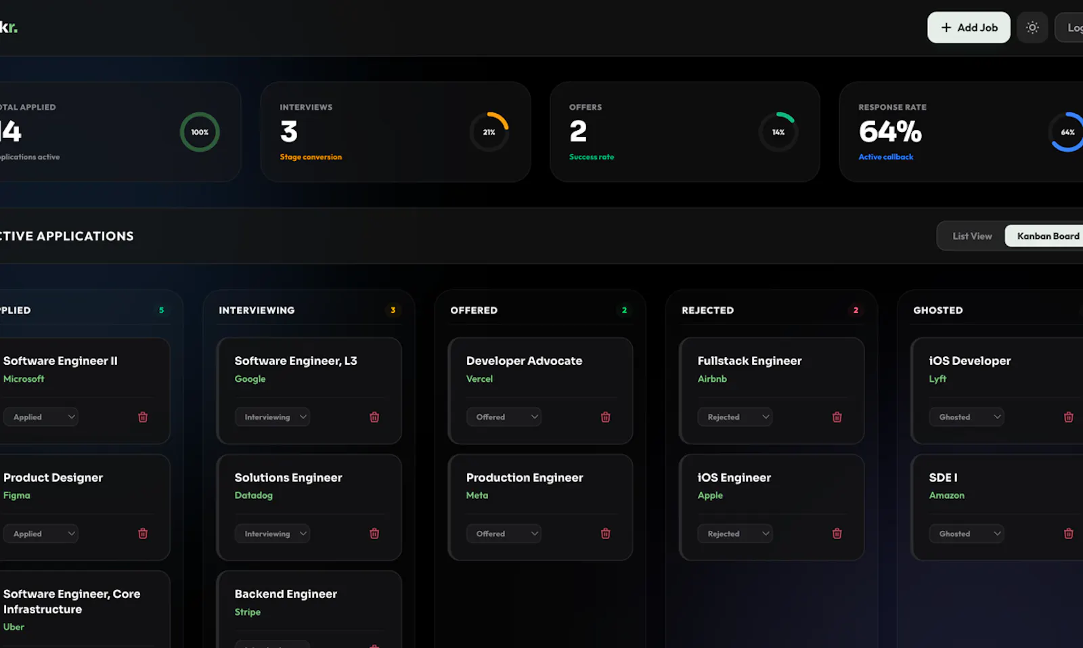
Task: Click the Backend Engineer card title
Action: point(286,594)
